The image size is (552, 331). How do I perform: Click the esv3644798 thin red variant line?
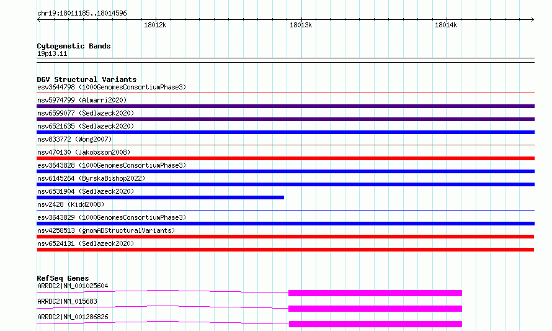[285, 93]
